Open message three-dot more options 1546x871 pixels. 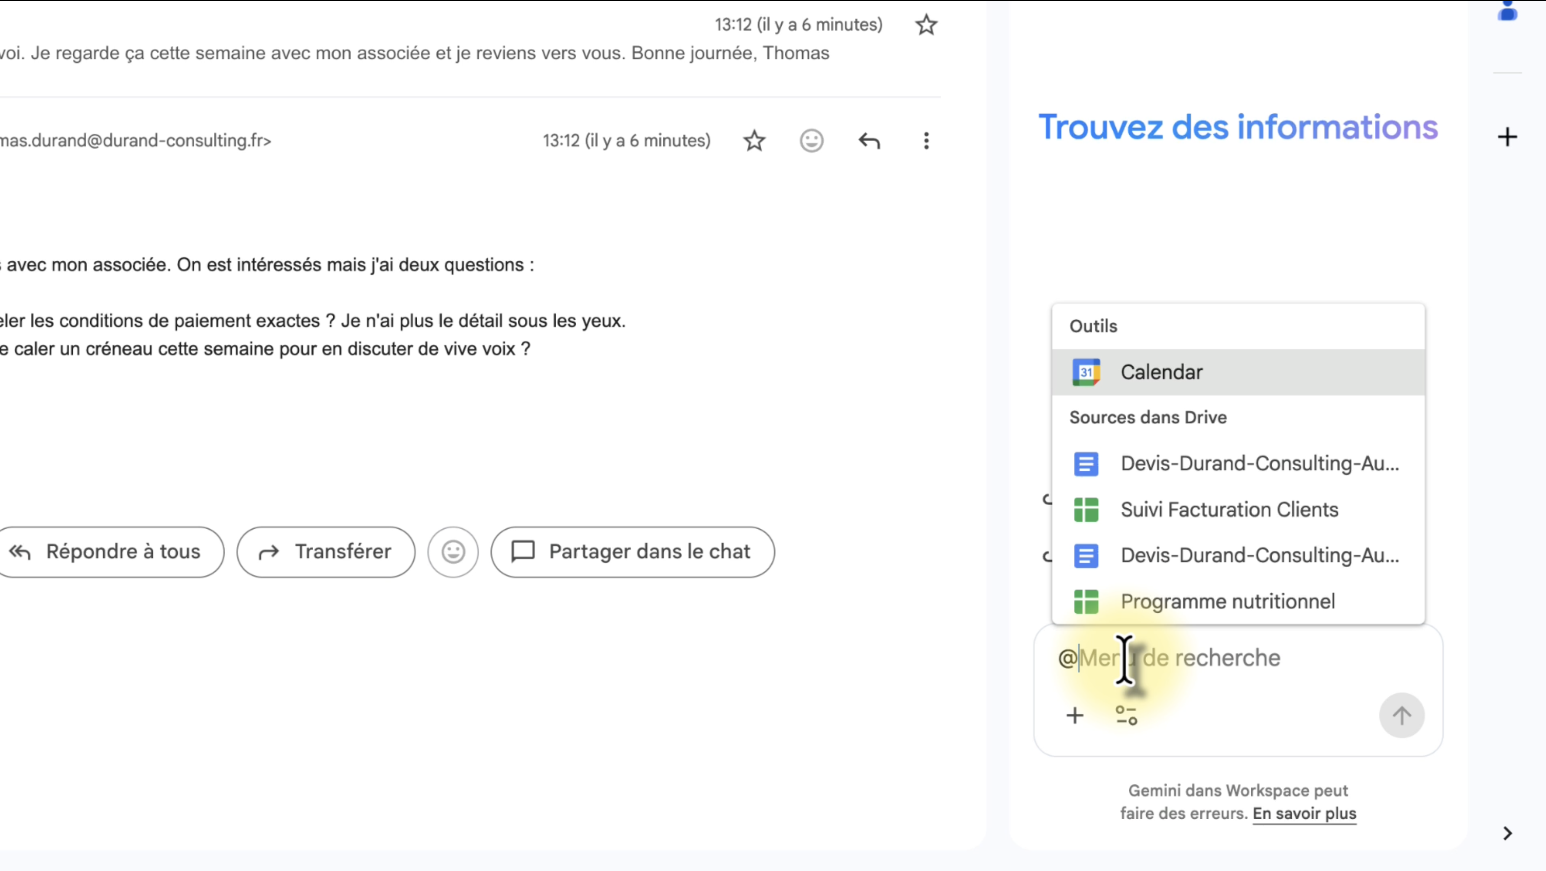[926, 141]
